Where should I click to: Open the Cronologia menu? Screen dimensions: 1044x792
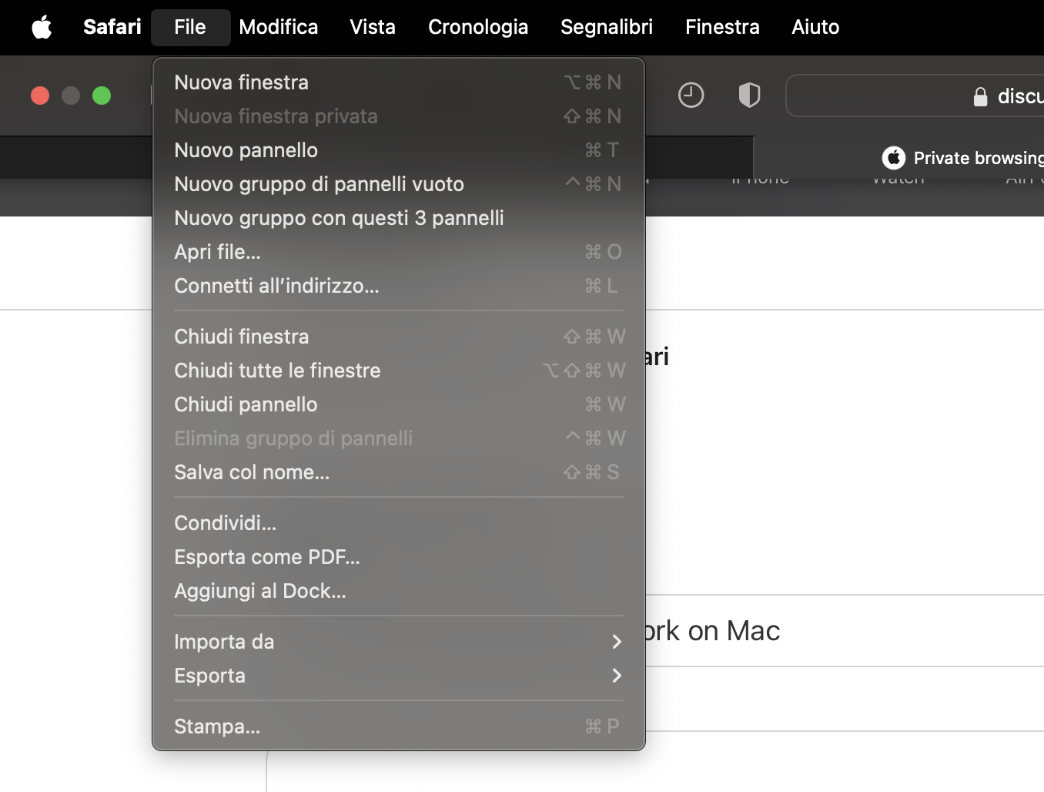477,28
